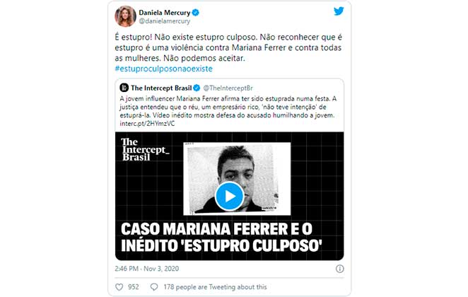Play the embedded Intercept video

point(229,196)
